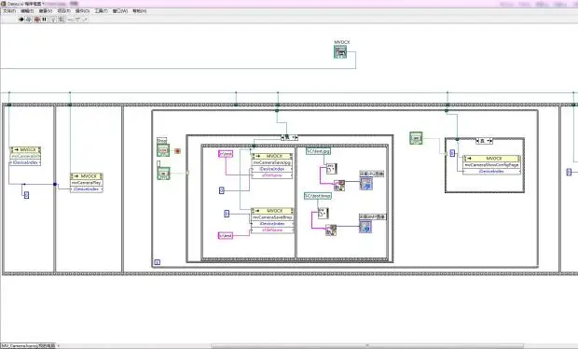Select the mvCameraSaveJpg method field

point(272,162)
